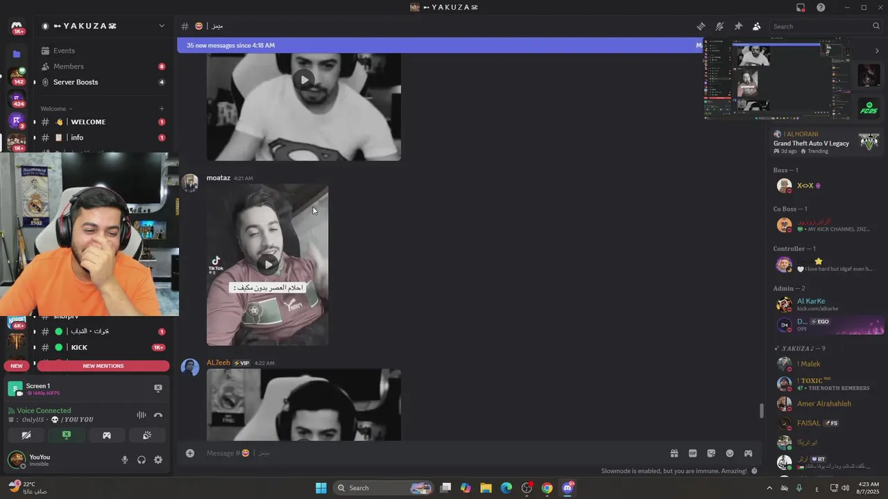
Task: Open Grand Theft Auto V Legacy activity card
Action: point(826,142)
